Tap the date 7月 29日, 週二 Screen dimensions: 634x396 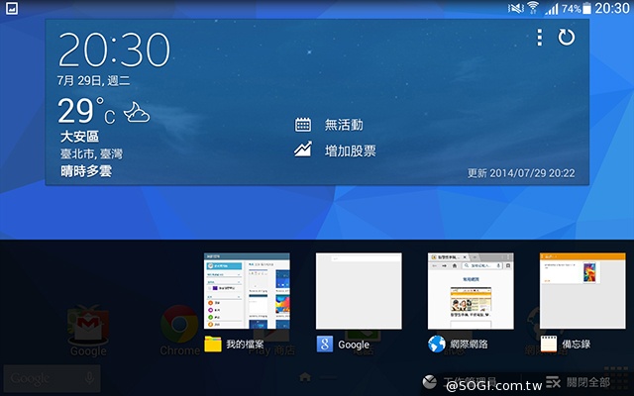93,81
